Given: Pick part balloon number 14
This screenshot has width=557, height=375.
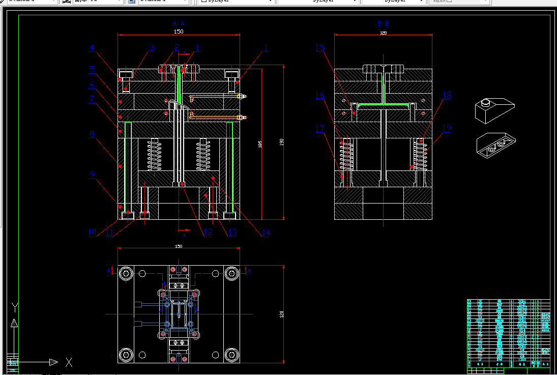Looking at the screenshot, I should coord(266,233).
